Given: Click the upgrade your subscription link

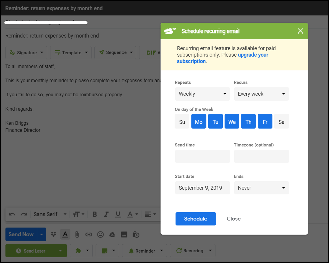Looking at the screenshot, I should 253,55.
